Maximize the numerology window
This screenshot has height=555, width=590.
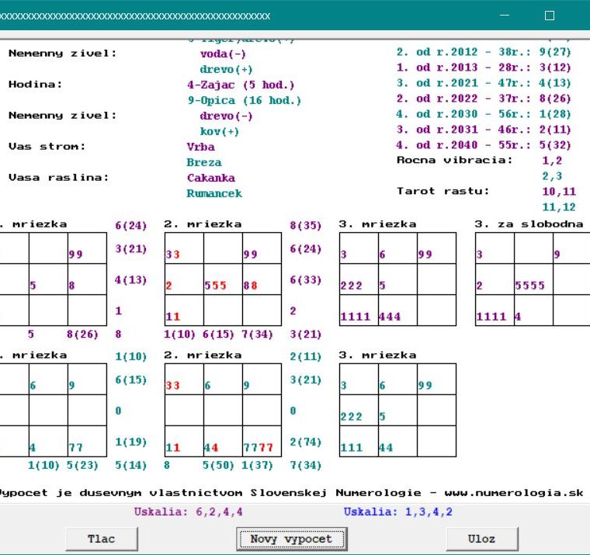tap(550, 16)
